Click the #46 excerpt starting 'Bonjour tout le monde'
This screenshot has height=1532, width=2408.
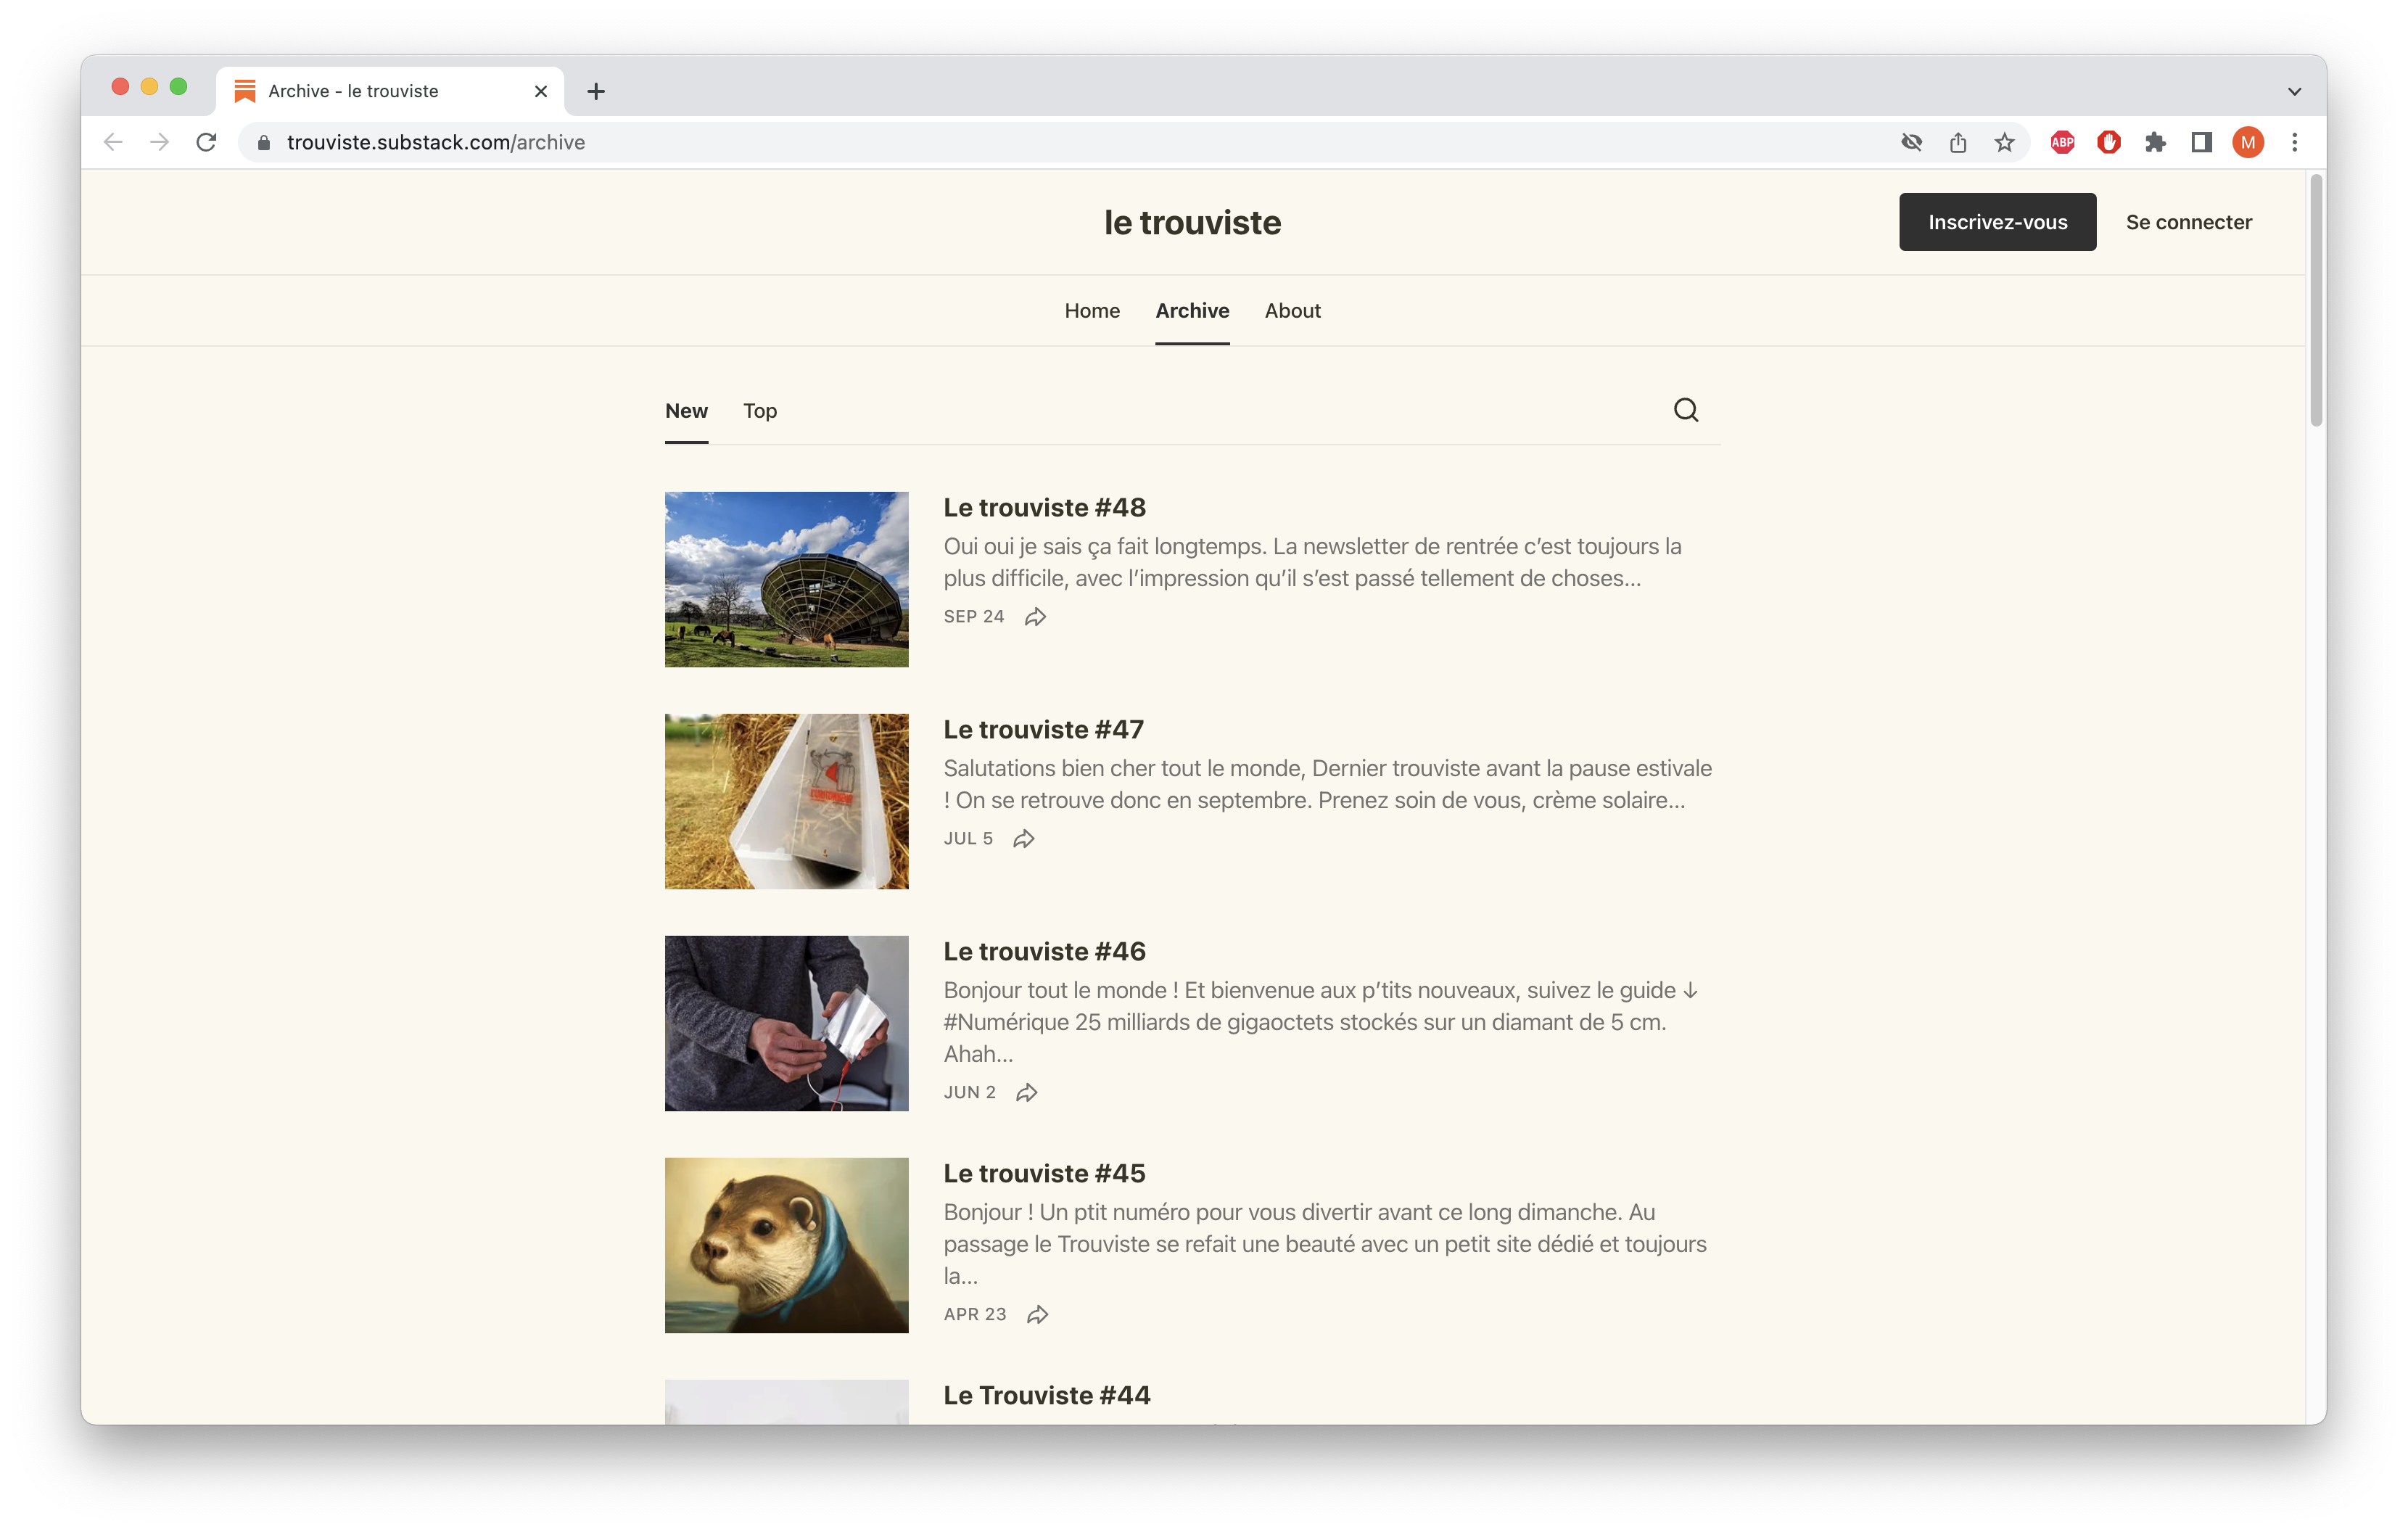(1320, 1022)
